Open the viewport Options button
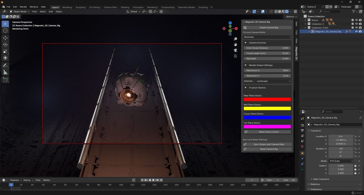 [x=291, y=17]
